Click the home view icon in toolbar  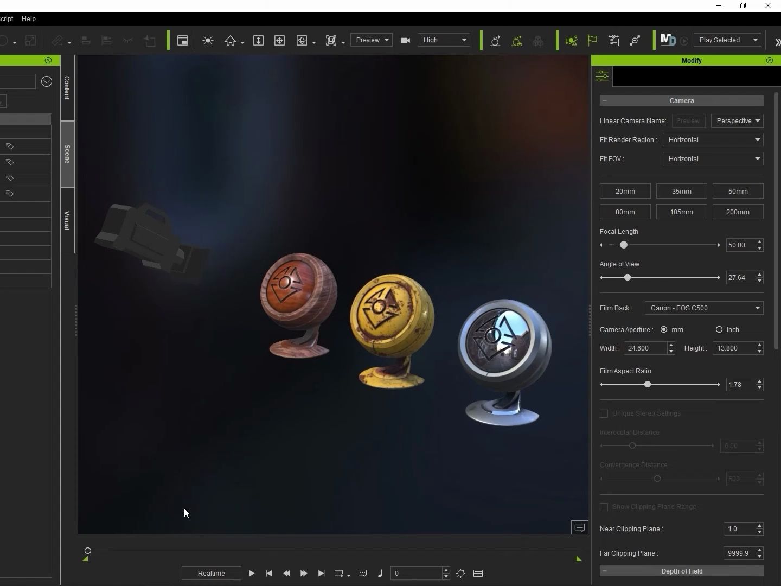[231, 41]
